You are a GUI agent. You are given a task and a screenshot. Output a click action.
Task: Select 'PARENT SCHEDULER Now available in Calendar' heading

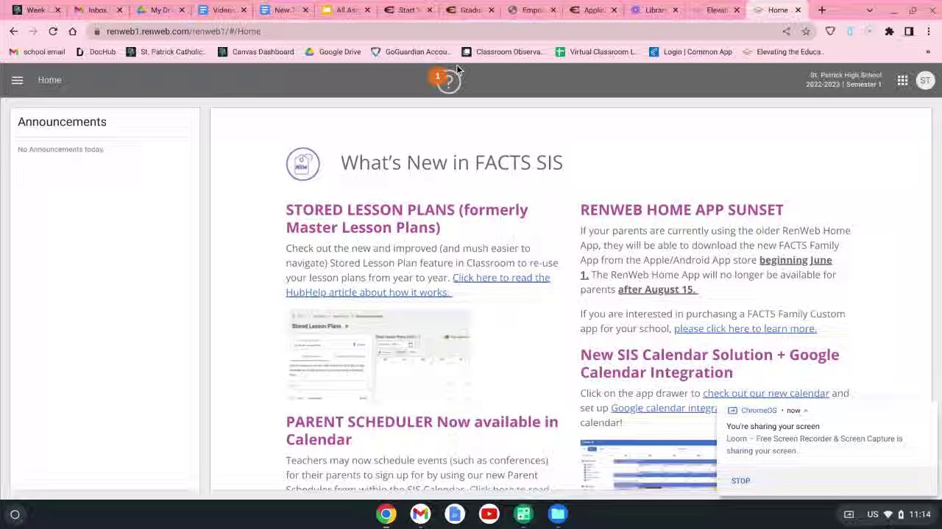[x=422, y=431]
